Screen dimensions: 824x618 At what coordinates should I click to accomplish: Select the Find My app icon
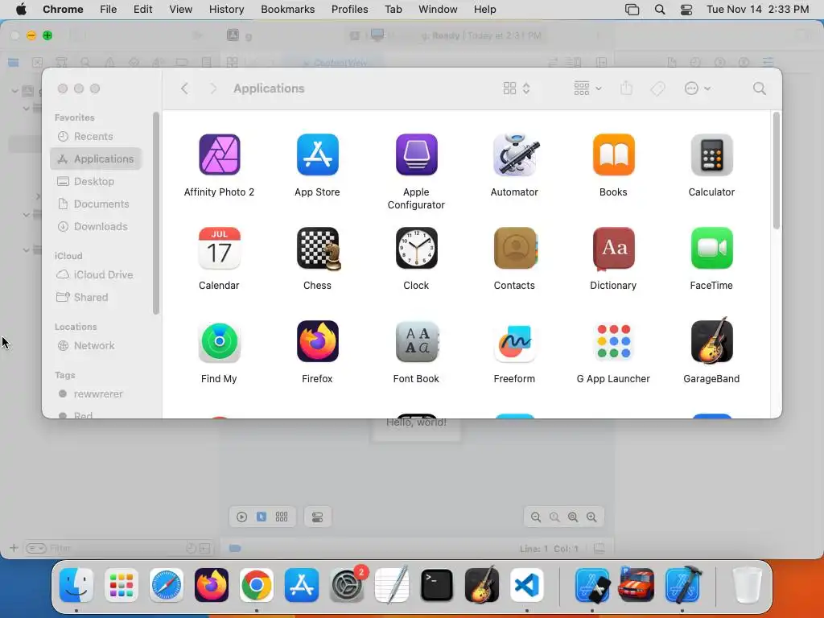tap(219, 341)
